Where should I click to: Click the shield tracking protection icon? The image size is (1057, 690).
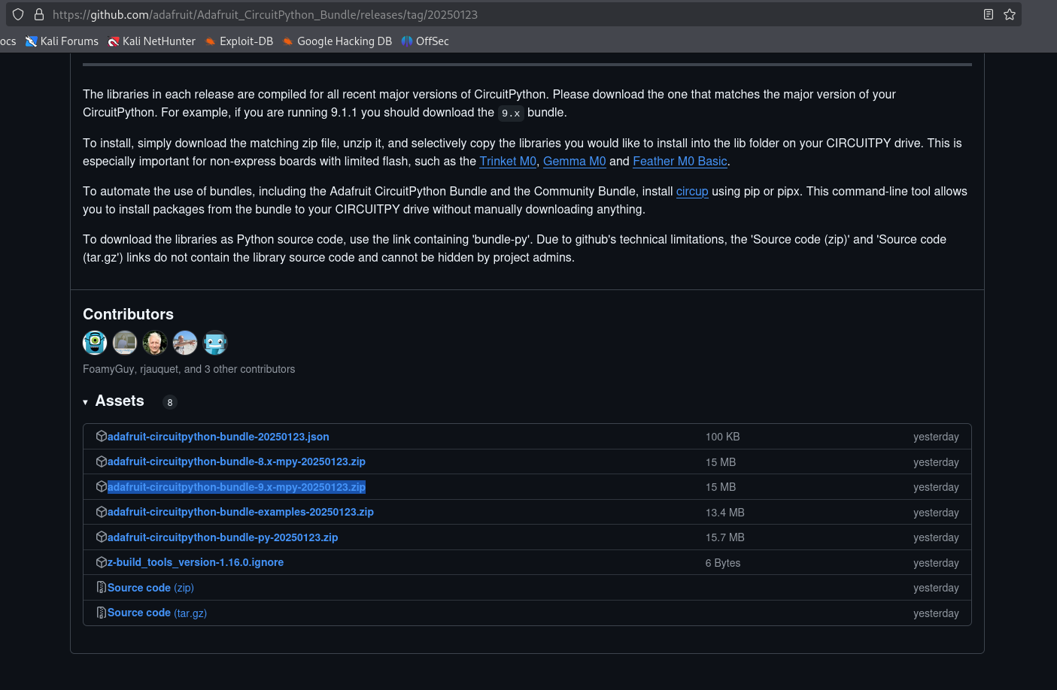tap(18, 14)
